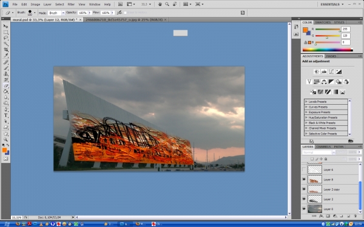The width and height of the screenshot is (364, 227).
Task: Hide Layer 8 with eye icon
Action: (x=304, y=179)
